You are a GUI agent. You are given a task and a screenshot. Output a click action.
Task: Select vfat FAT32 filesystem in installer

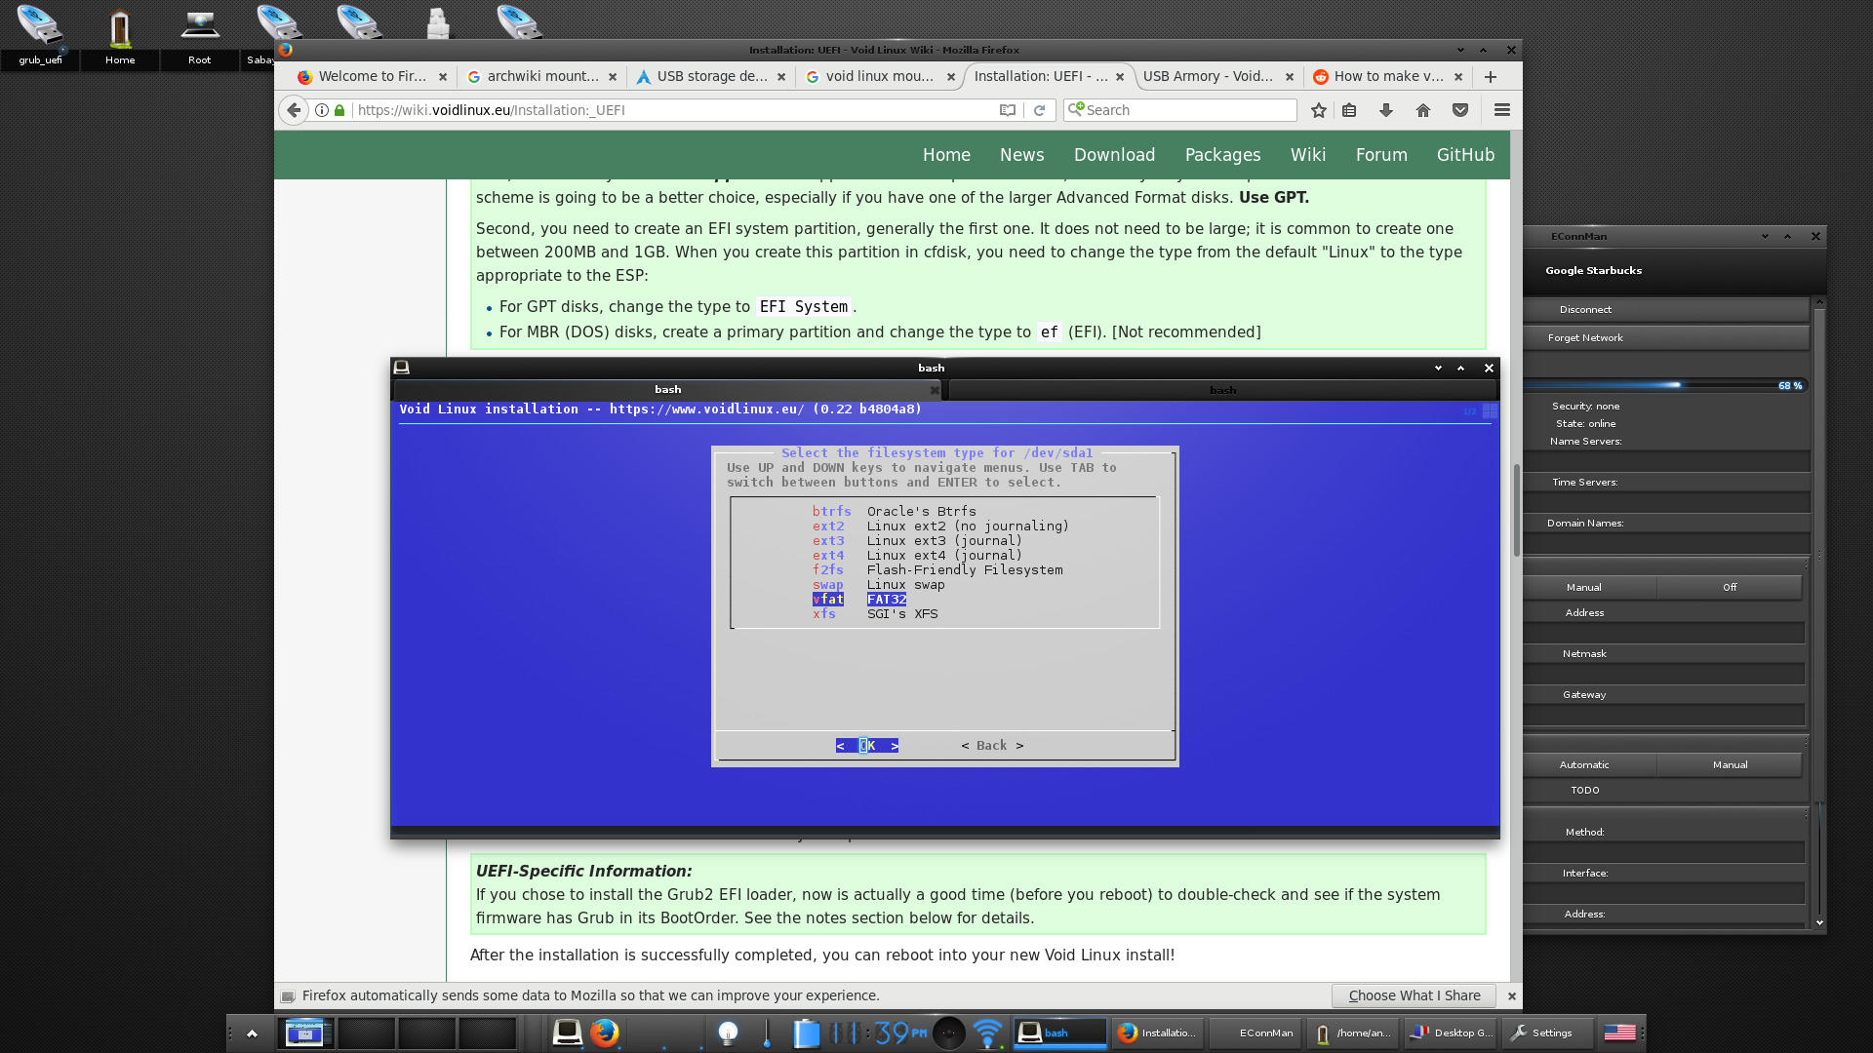click(x=859, y=600)
